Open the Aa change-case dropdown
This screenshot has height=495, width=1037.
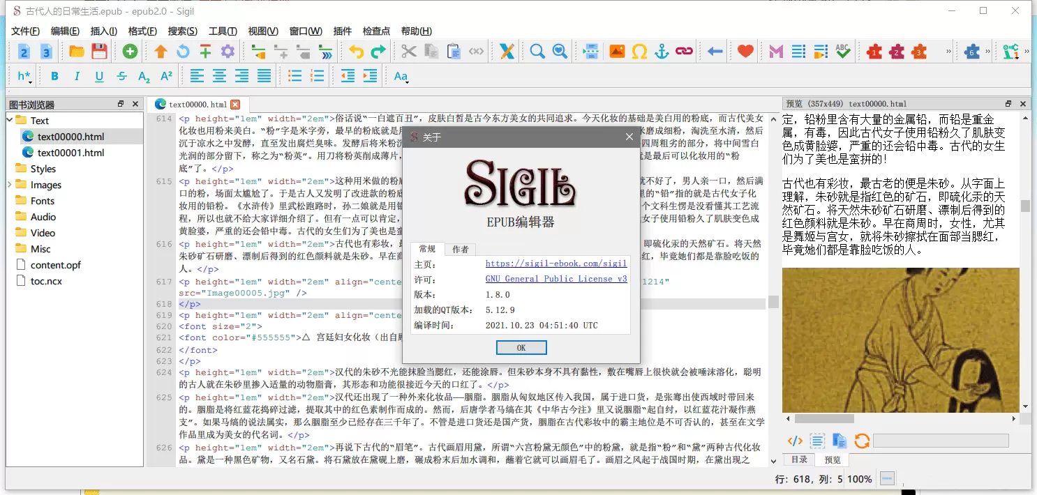point(401,76)
